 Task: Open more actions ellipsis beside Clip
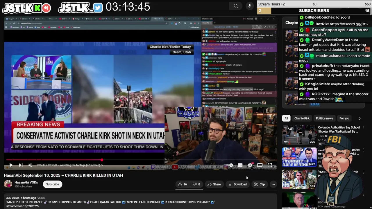[273, 184]
